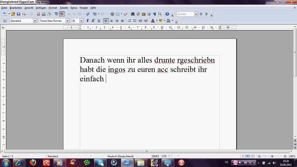This screenshot has height=167, width=297.
Task: Toggle Italic (K) formatting
Action: (93, 21)
